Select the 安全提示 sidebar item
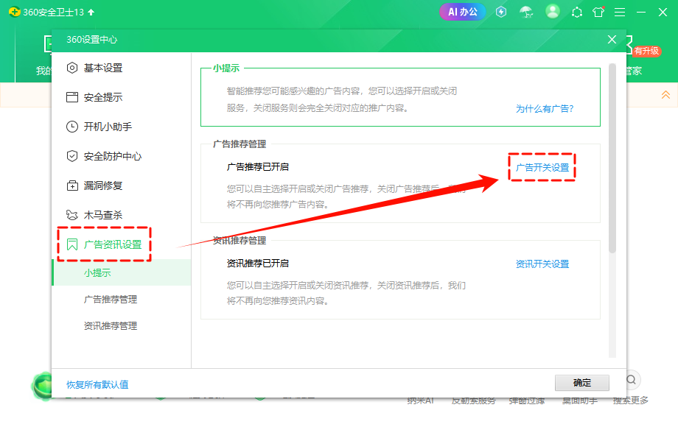 coord(103,97)
